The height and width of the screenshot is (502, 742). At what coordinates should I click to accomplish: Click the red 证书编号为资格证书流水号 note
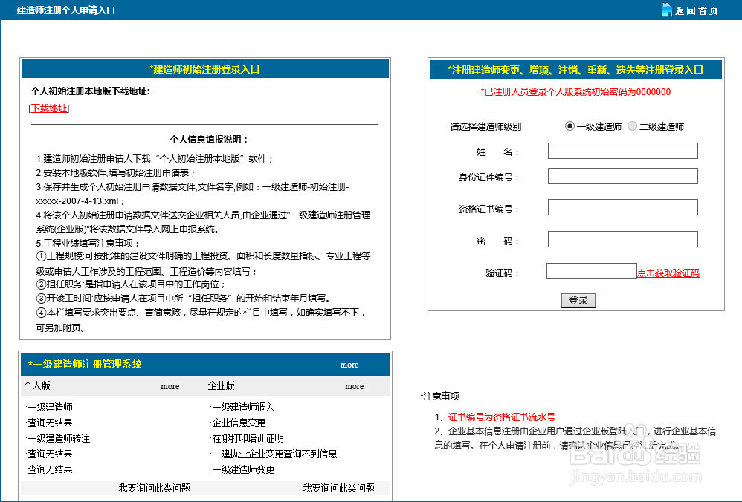502,417
